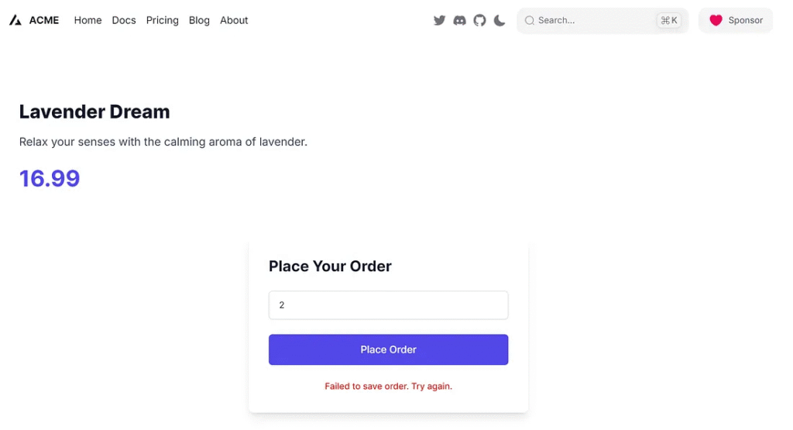Click the ⌘K shortcut badge
The width and height of the screenshot is (793, 430).
668,21
